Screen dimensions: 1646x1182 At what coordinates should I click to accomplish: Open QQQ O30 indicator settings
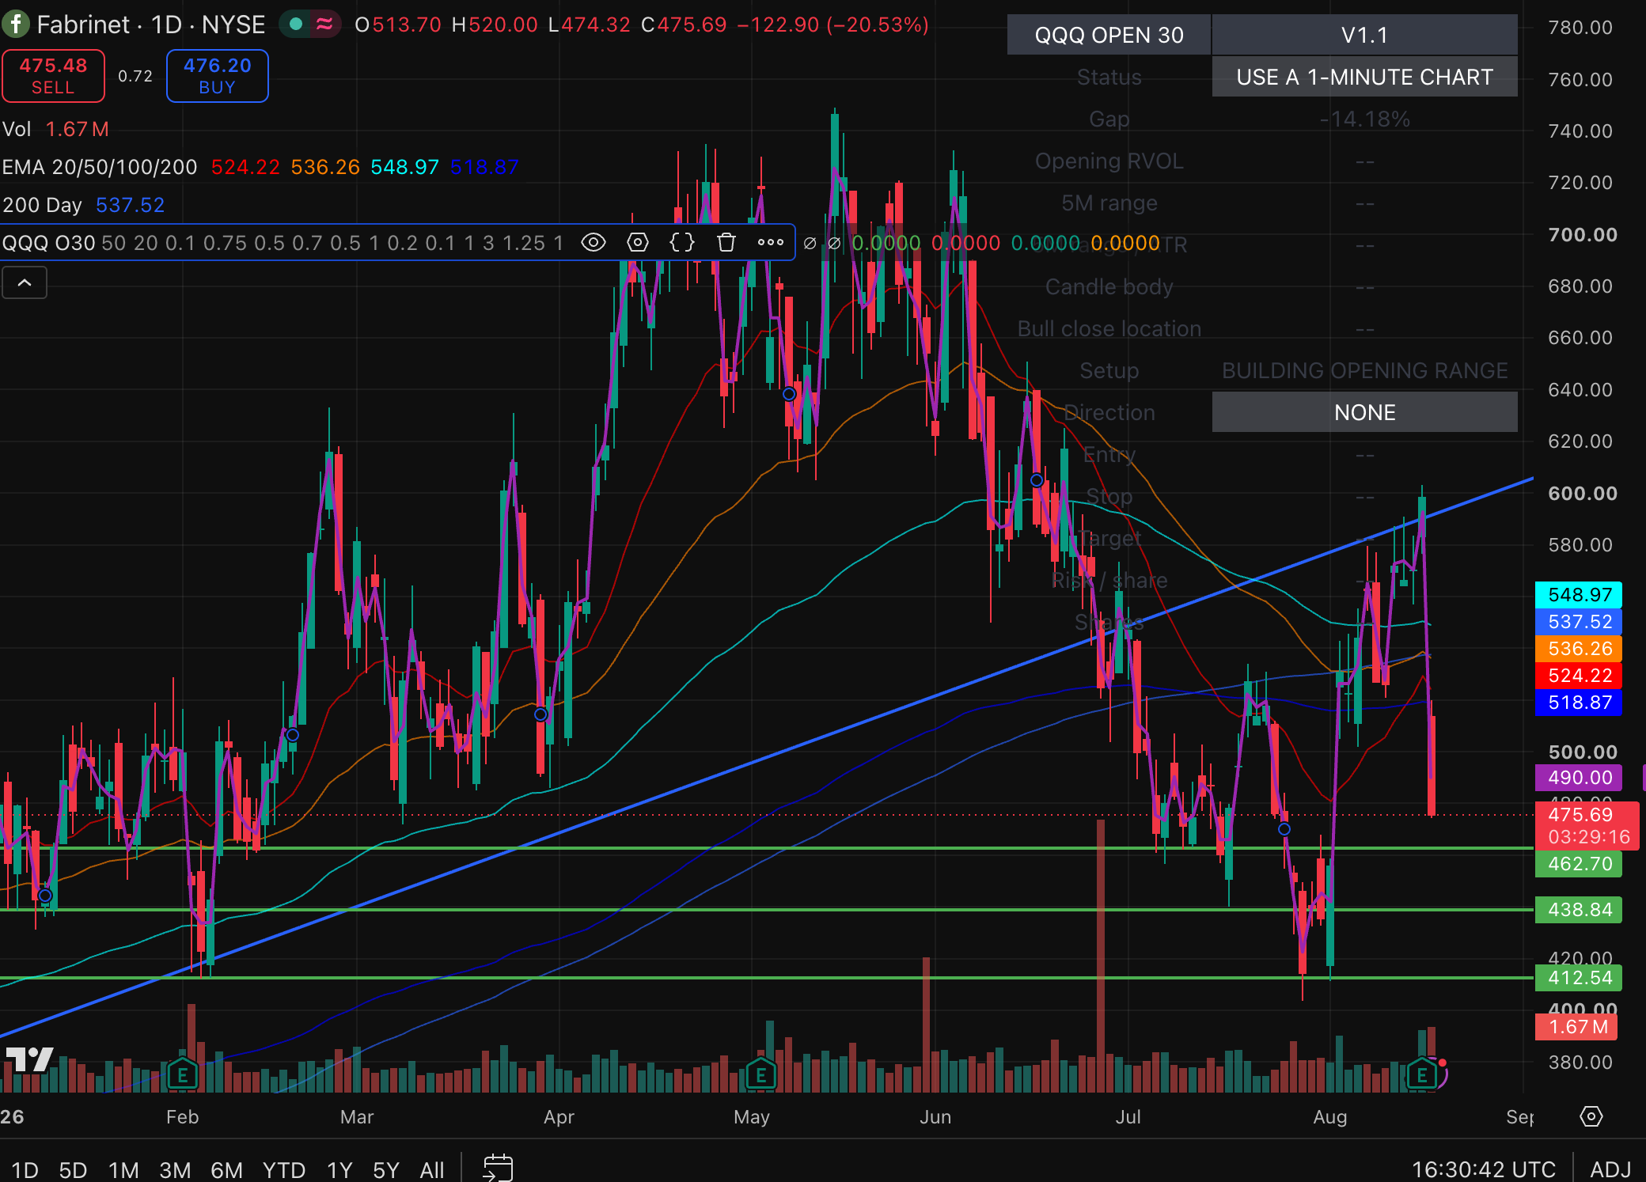pos(638,243)
